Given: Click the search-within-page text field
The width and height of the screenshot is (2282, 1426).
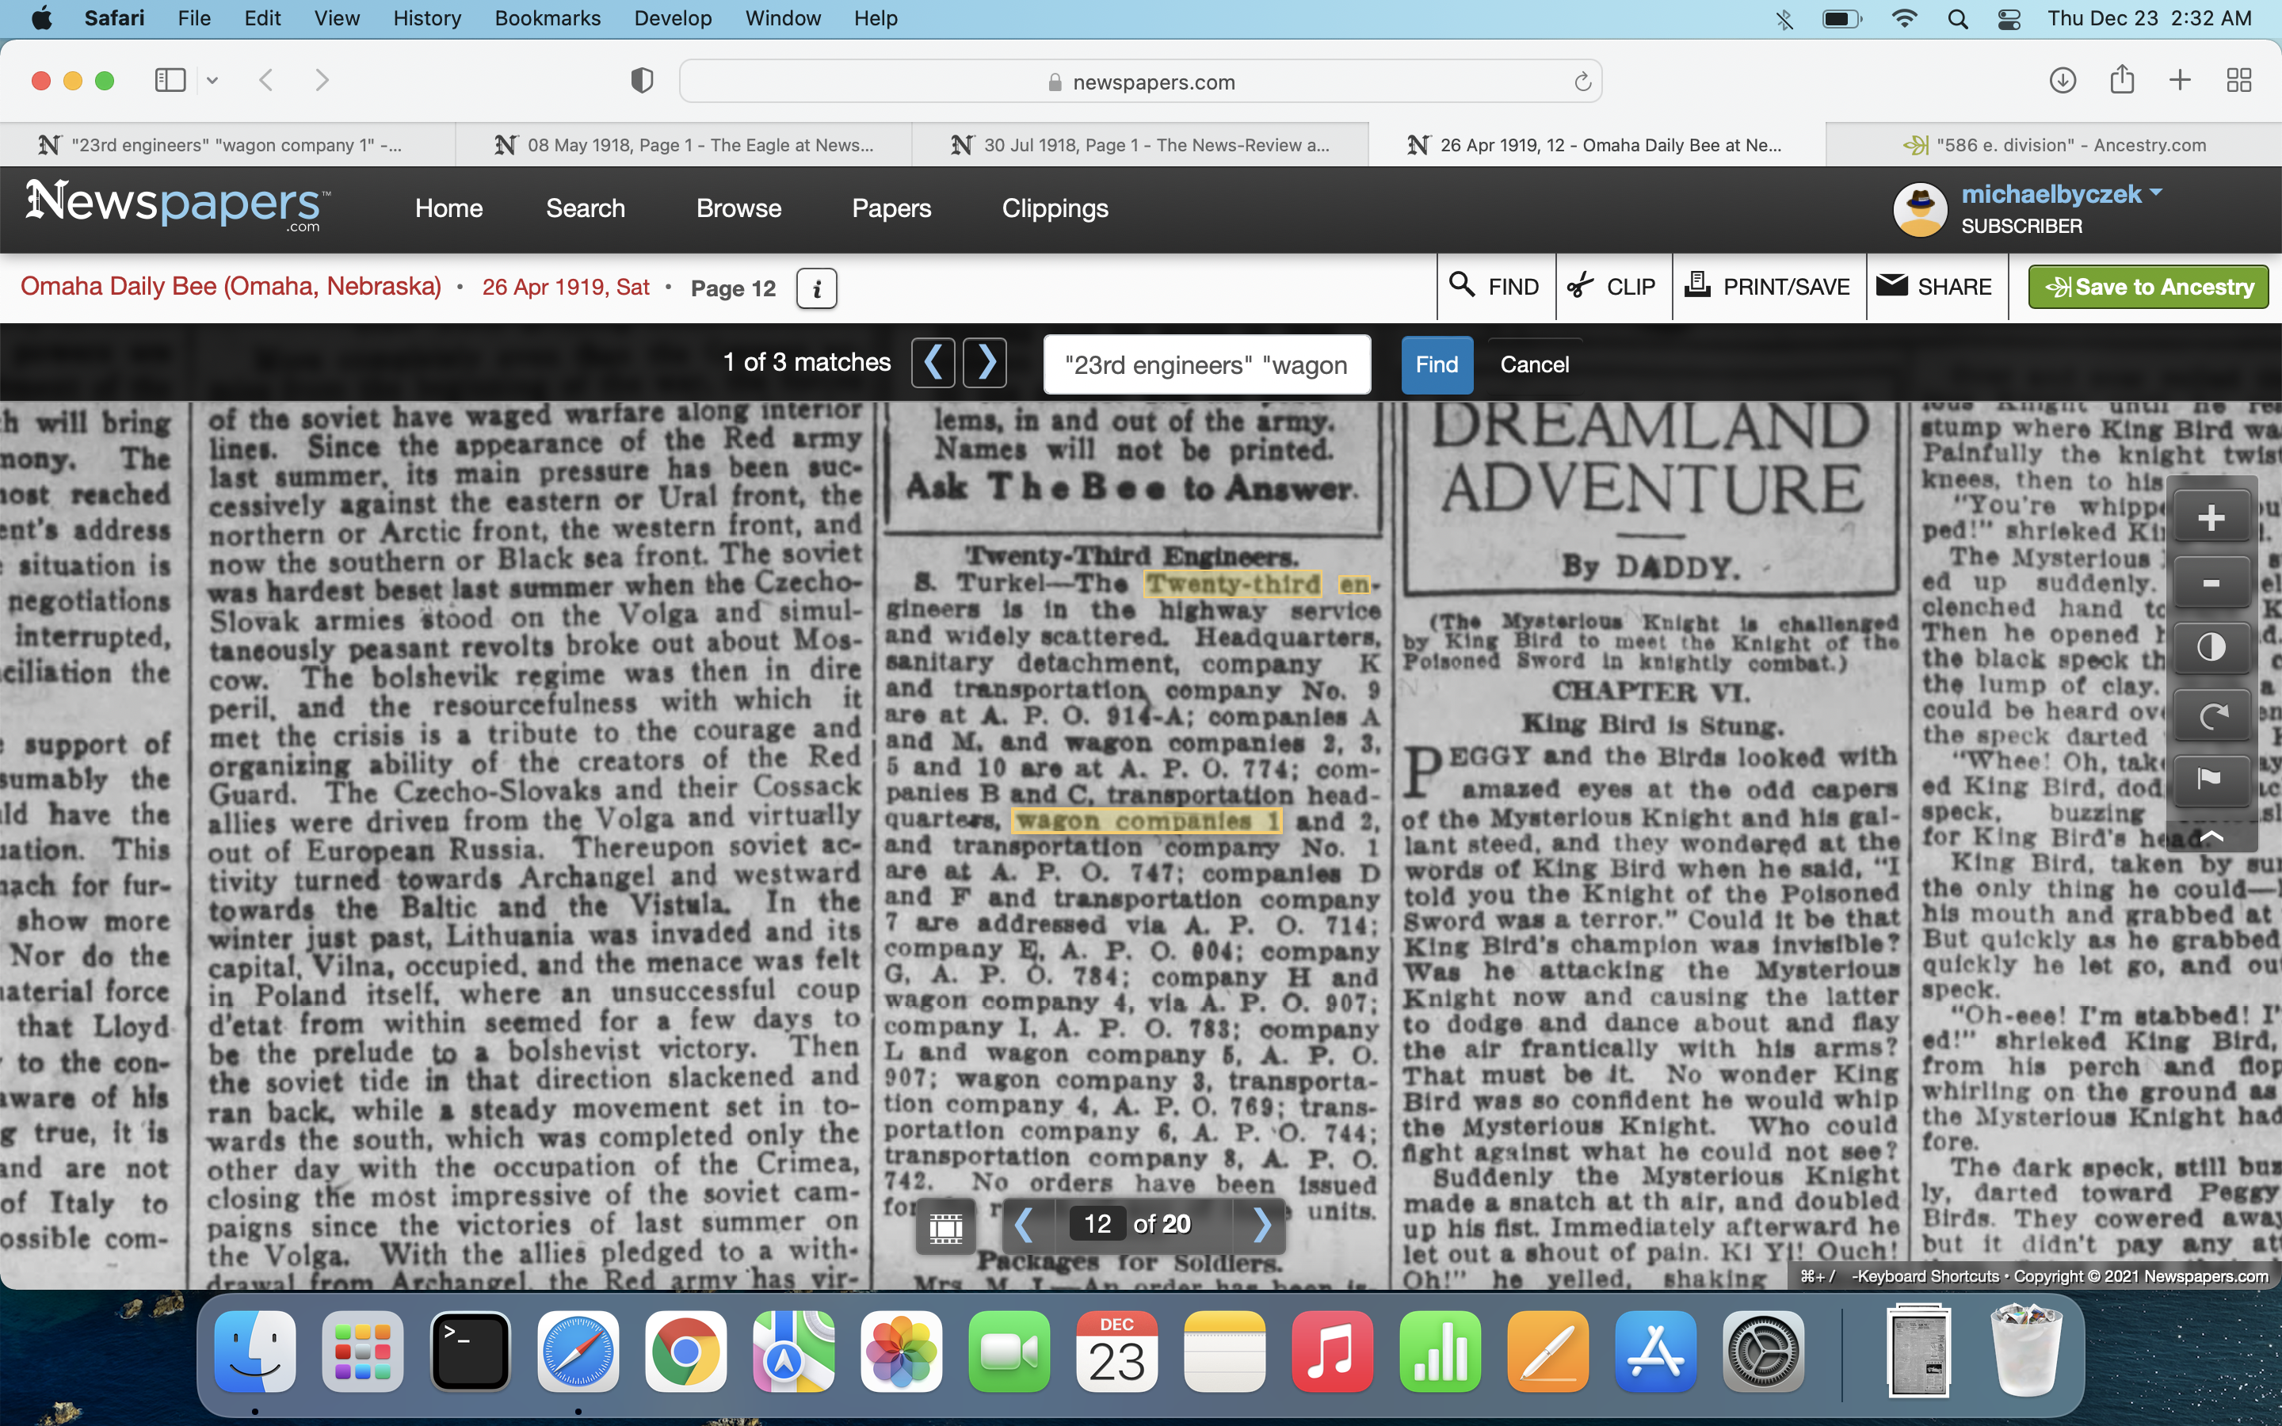Looking at the screenshot, I should pyautogui.click(x=1206, y=365).
